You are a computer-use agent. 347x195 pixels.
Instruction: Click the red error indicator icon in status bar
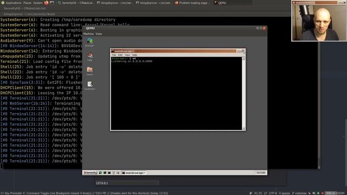pyautogui.click(x=323, y=193)
